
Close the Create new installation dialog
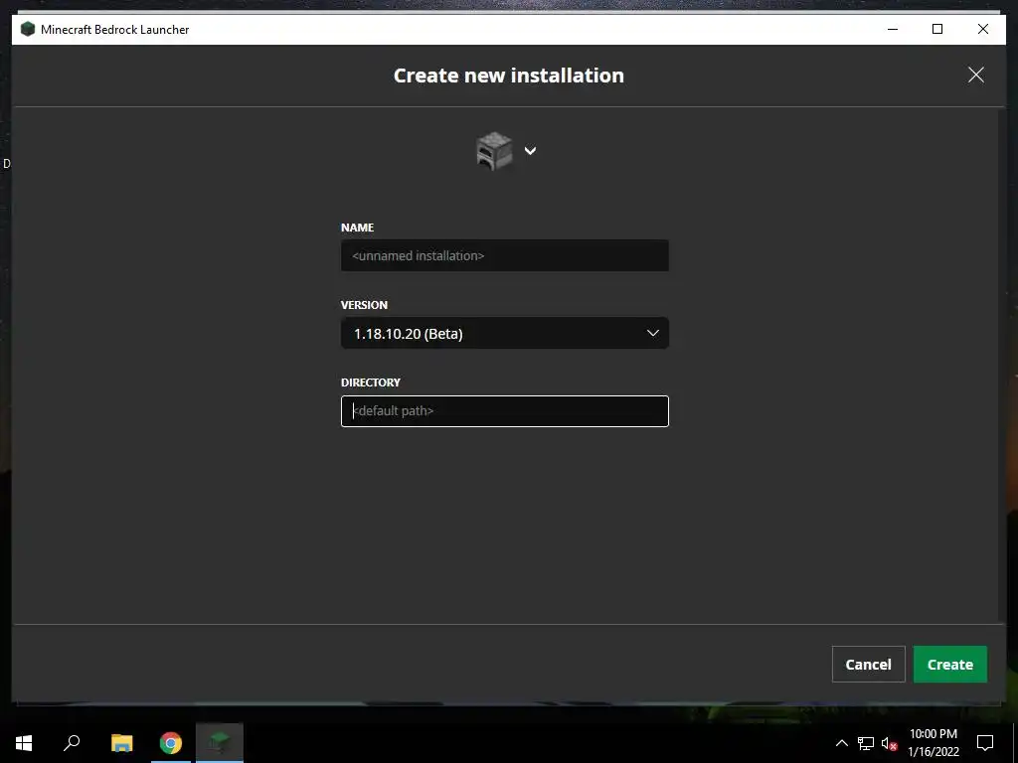[x=976, y=76]
